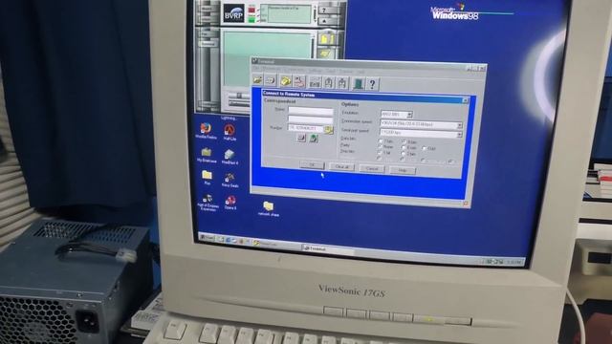This screenshot has height=344, width=612.
Task: Open the Age of Empires Expansion icon
Action: 208,203
